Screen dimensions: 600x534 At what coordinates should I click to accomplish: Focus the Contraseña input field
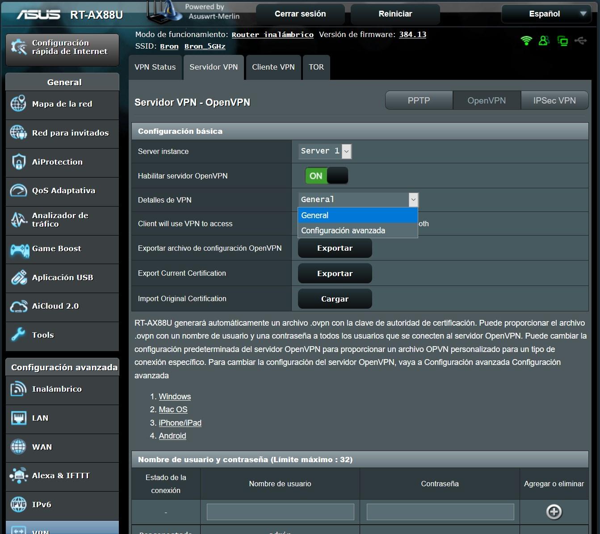pos(441,512)
